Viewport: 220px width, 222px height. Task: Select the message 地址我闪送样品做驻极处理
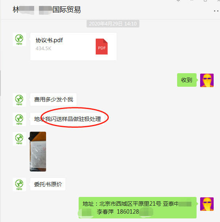pyautogui.click(x=68, y=119)
